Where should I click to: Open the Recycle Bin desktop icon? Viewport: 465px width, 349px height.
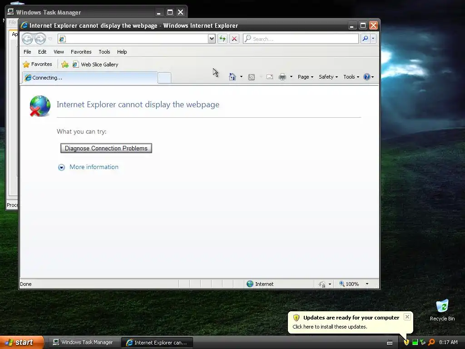click(x=442, y=310)
